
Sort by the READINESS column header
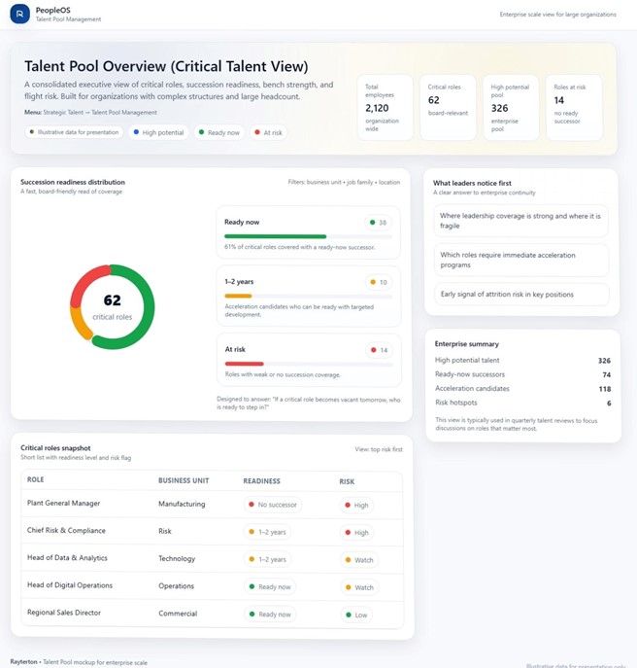[x=261, y=481]
